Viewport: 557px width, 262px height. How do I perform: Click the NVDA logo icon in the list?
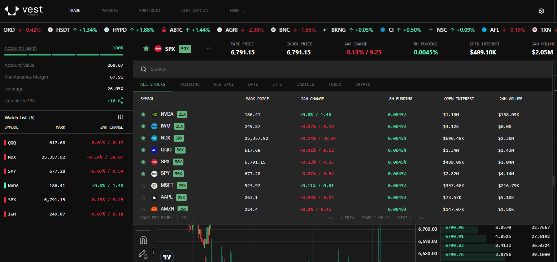point(154,115)
